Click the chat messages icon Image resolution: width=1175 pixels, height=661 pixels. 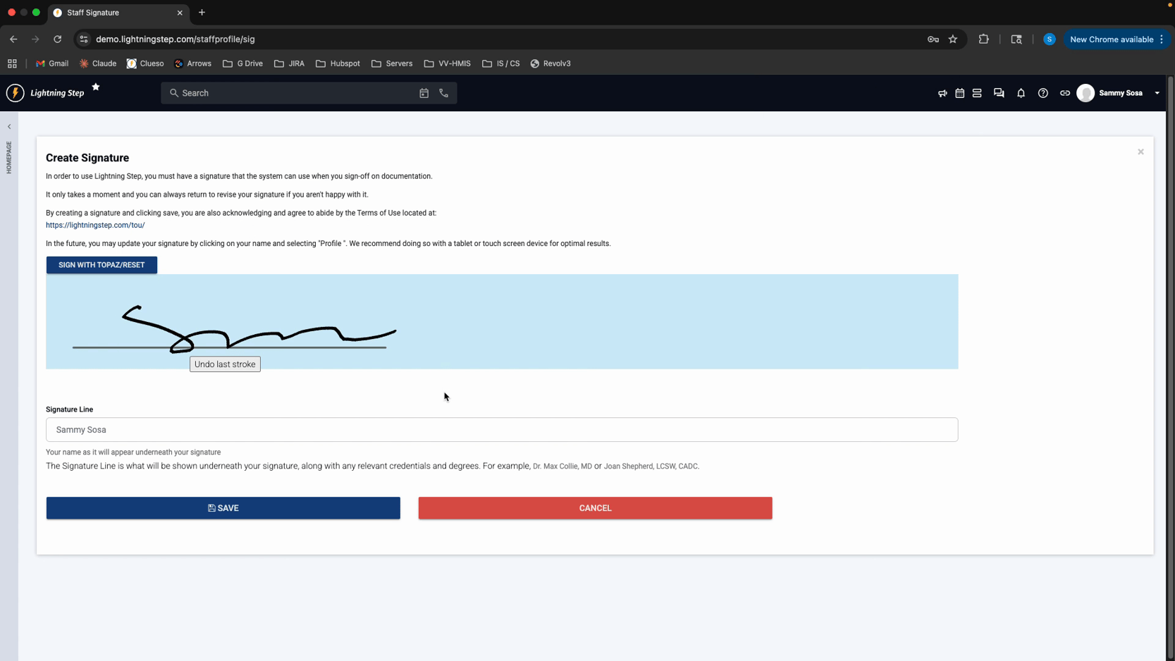pyautogui.click(x=999, y=93)
